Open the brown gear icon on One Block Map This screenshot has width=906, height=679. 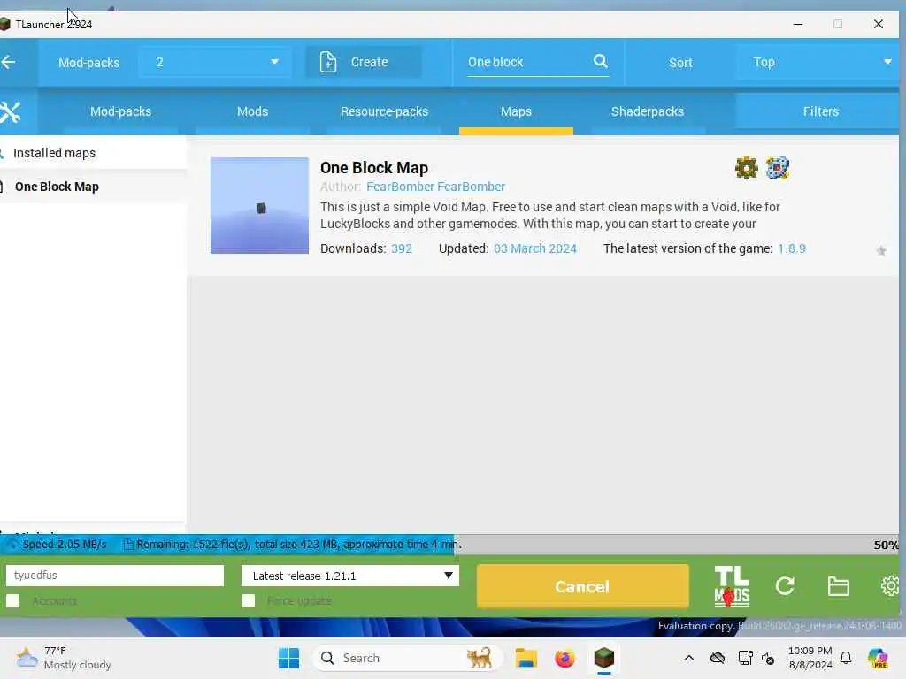point(746,168)
